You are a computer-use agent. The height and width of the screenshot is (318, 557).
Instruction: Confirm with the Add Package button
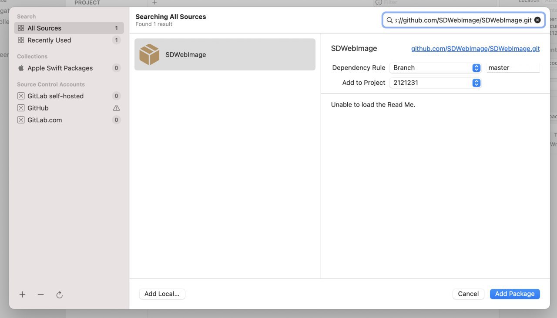click(515, 294)
